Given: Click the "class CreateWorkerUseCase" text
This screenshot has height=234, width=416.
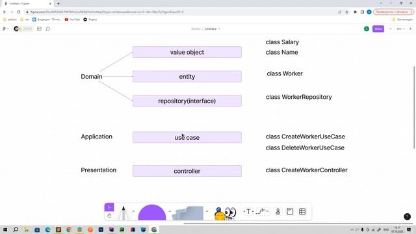Looking at the screenshot, I should pyautogui.click(x=305, y=136).
